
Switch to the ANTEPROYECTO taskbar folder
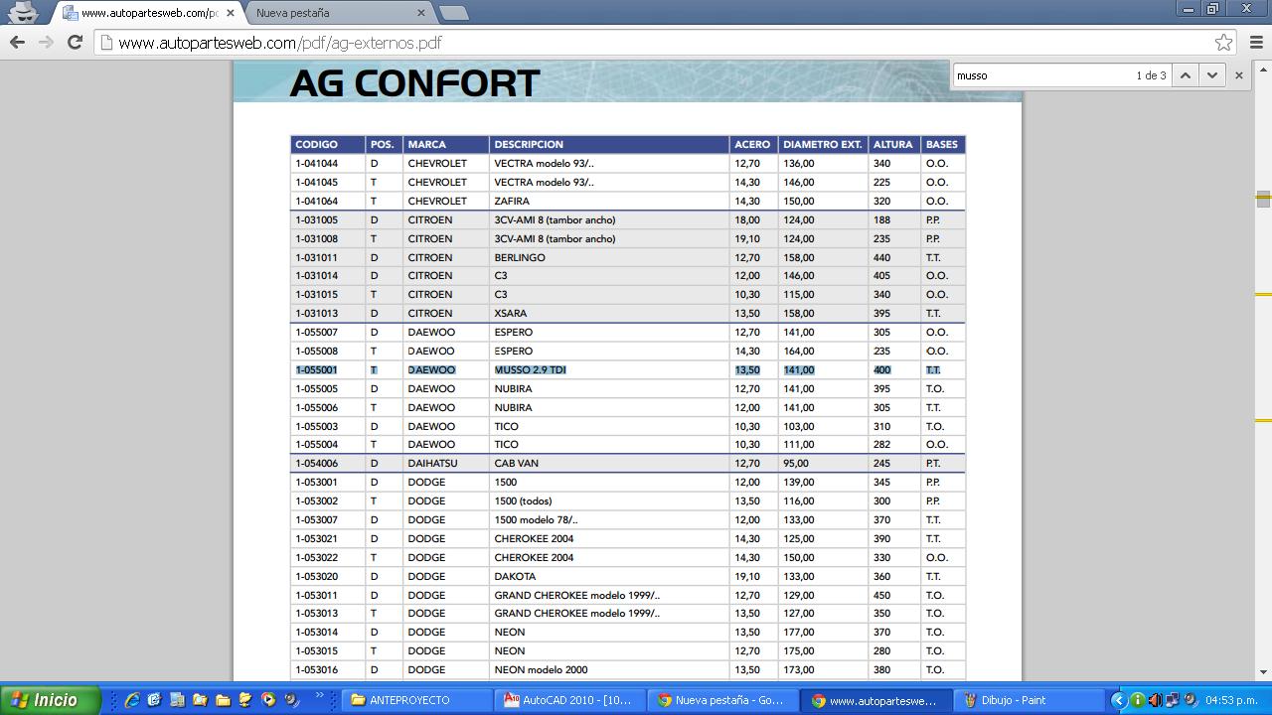tap(417, 700)
